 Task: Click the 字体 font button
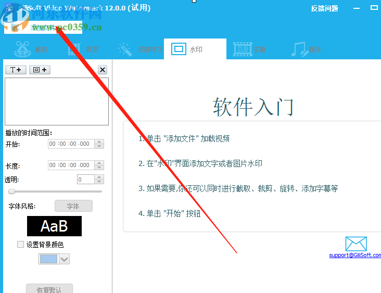click(73, 206)
